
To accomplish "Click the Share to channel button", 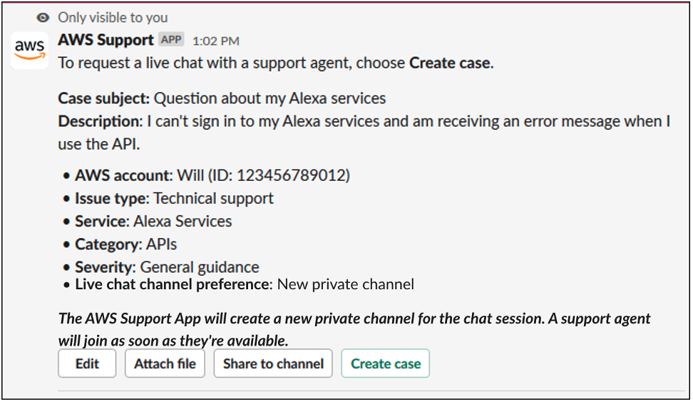I will [x=273, y=363].
